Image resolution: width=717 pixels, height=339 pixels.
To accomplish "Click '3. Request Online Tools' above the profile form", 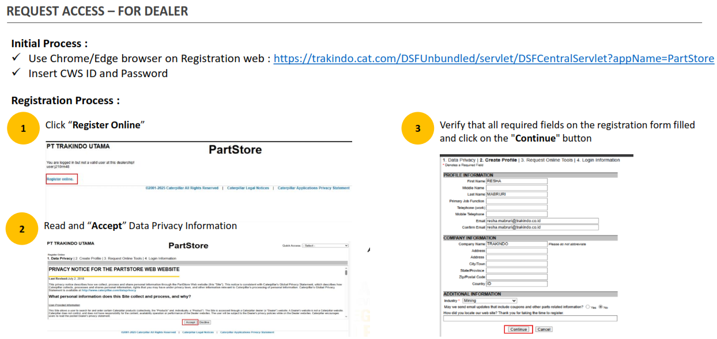I will point(546,160).
